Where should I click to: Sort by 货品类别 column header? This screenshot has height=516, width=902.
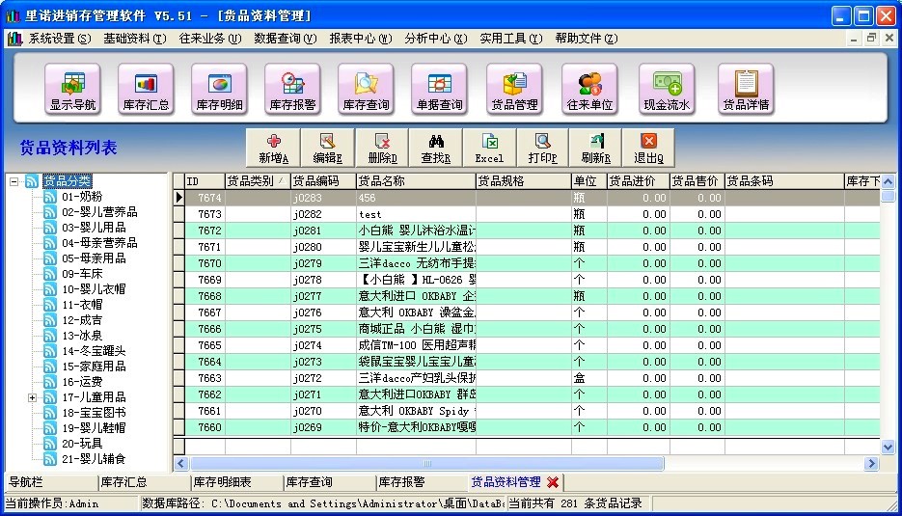(x=258, y=181)
